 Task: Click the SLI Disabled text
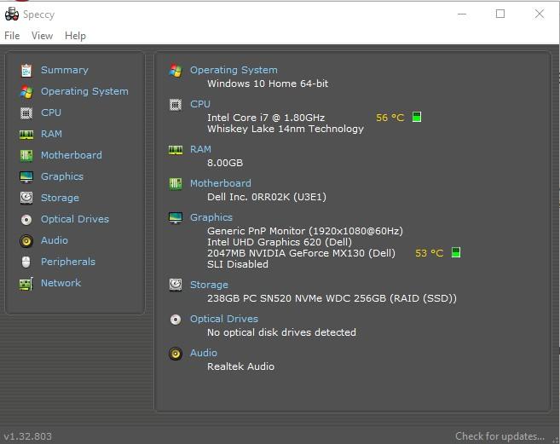click(238, 264)
